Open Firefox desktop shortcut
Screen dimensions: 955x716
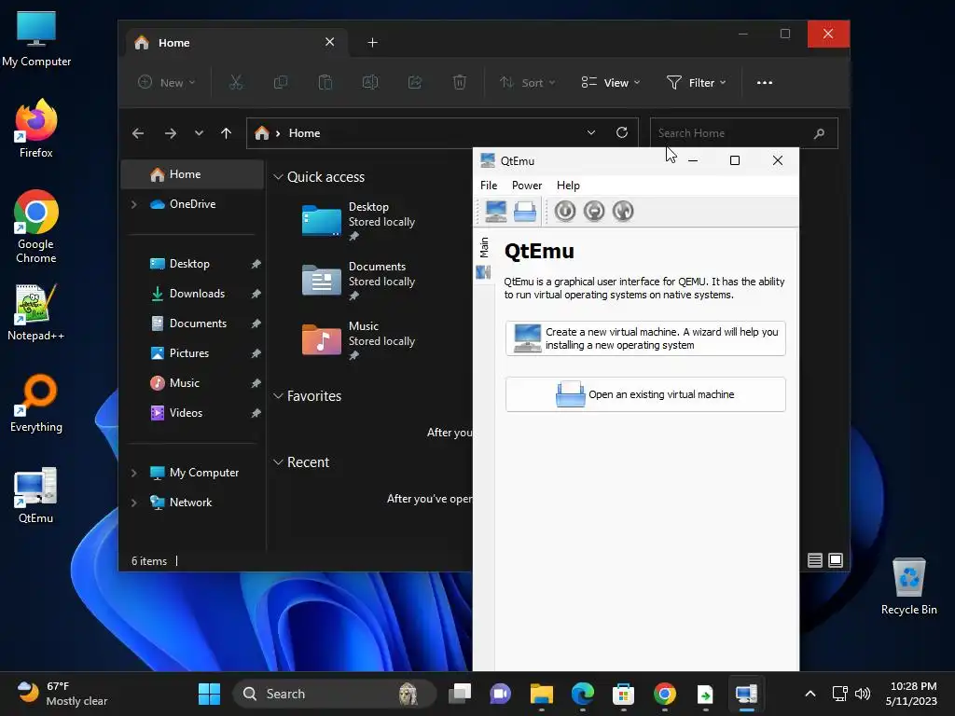tap(36, 129)
